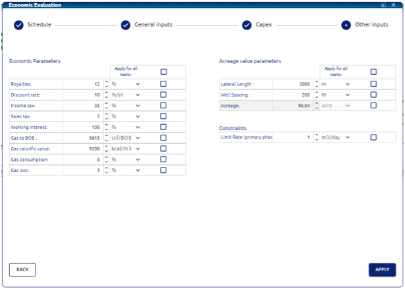405x289 pixels.
Task: Click the Other inputs step number icon
Action: coord(346,25)
